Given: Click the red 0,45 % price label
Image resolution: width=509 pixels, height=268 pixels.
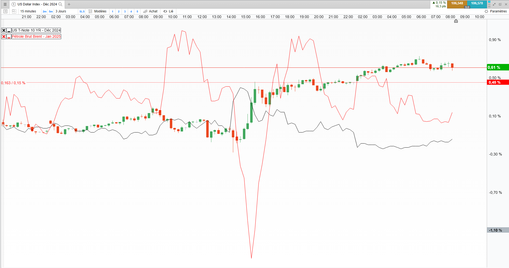Looking at the screenshot, I should pos(498,82).
